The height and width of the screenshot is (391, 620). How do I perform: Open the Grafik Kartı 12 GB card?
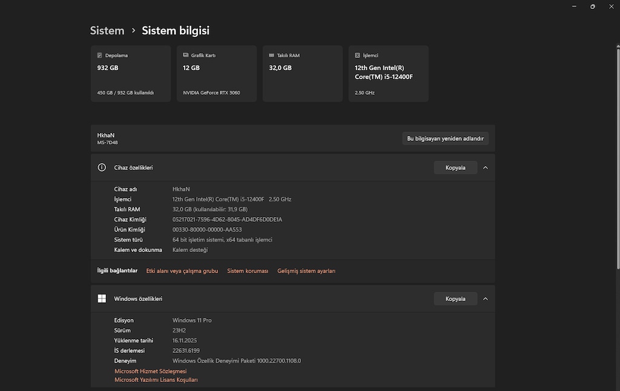click(x=217, y=74)
